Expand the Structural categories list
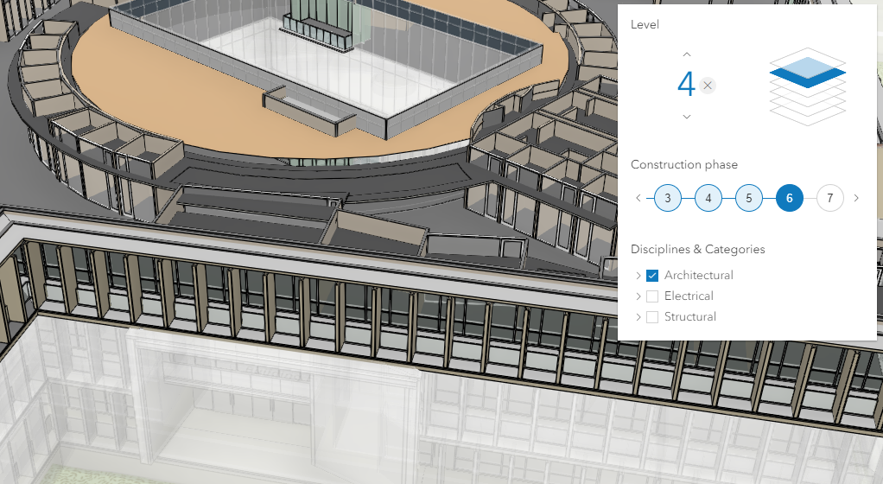Screen dimensions: 883x484 638,317
